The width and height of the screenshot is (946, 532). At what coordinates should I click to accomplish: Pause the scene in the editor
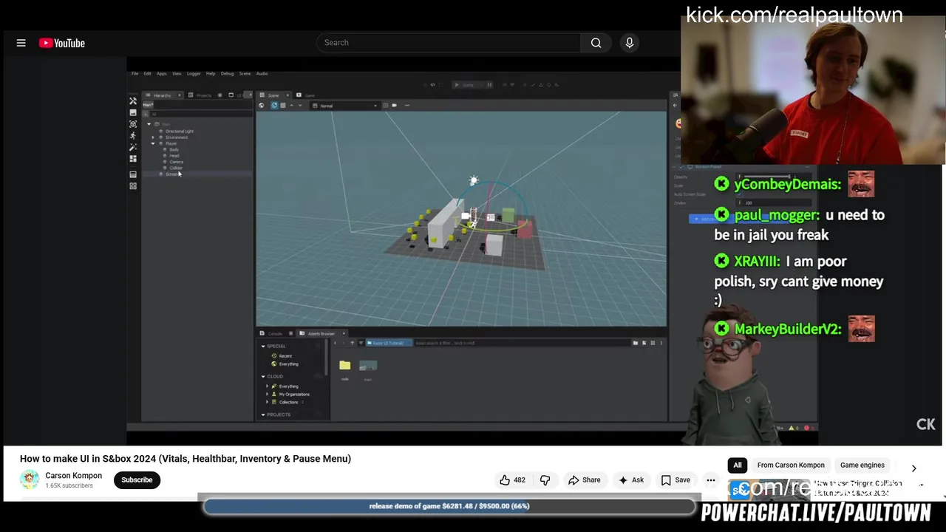pyautogui.click(x=489, y=85)
